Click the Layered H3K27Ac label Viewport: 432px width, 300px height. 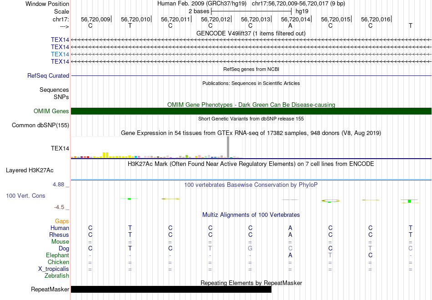(x=30, y=170)
